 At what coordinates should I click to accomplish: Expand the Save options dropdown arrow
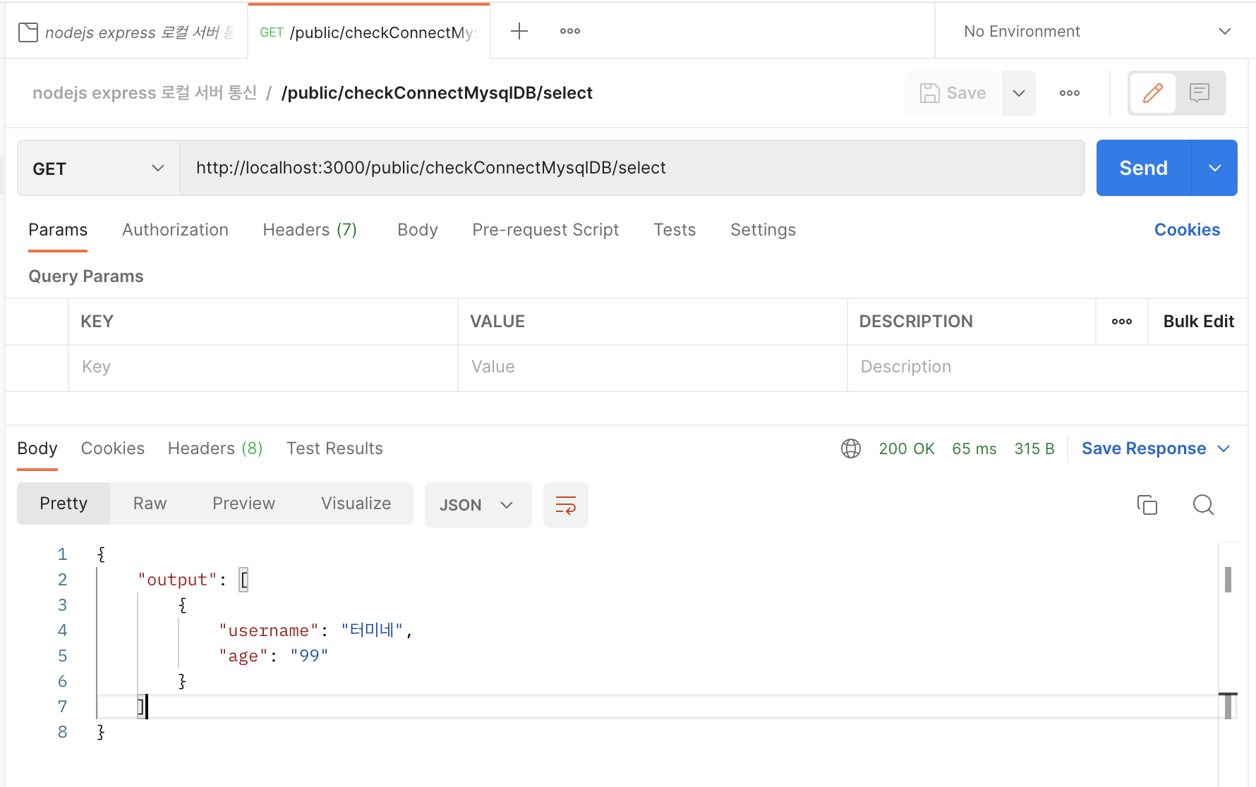[1019, 93]
